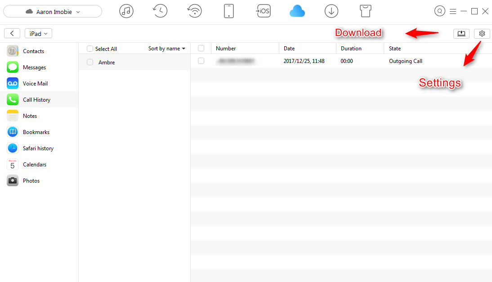Open the iCloud Manager cloud icon
Viewport: 492px width, 282px height.
[x=297, y=11]
